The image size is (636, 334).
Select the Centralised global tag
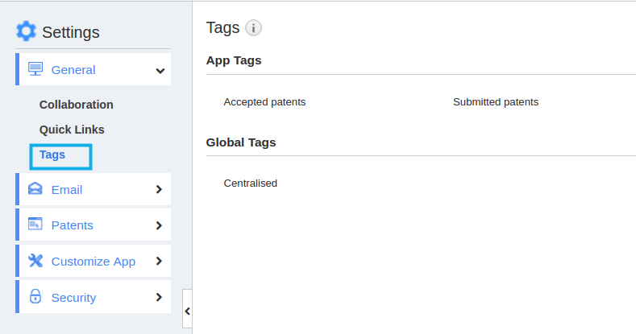click(250, 183)
